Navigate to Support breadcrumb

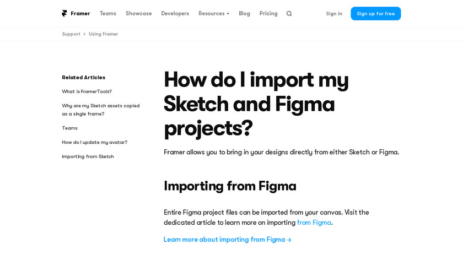click(x=71, y=34)
